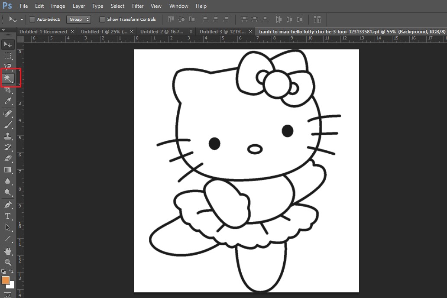Image resolution: width=447 pixels, height=298 pixels.
Task: Open the Edit menu
Action: tap(39, 6)
